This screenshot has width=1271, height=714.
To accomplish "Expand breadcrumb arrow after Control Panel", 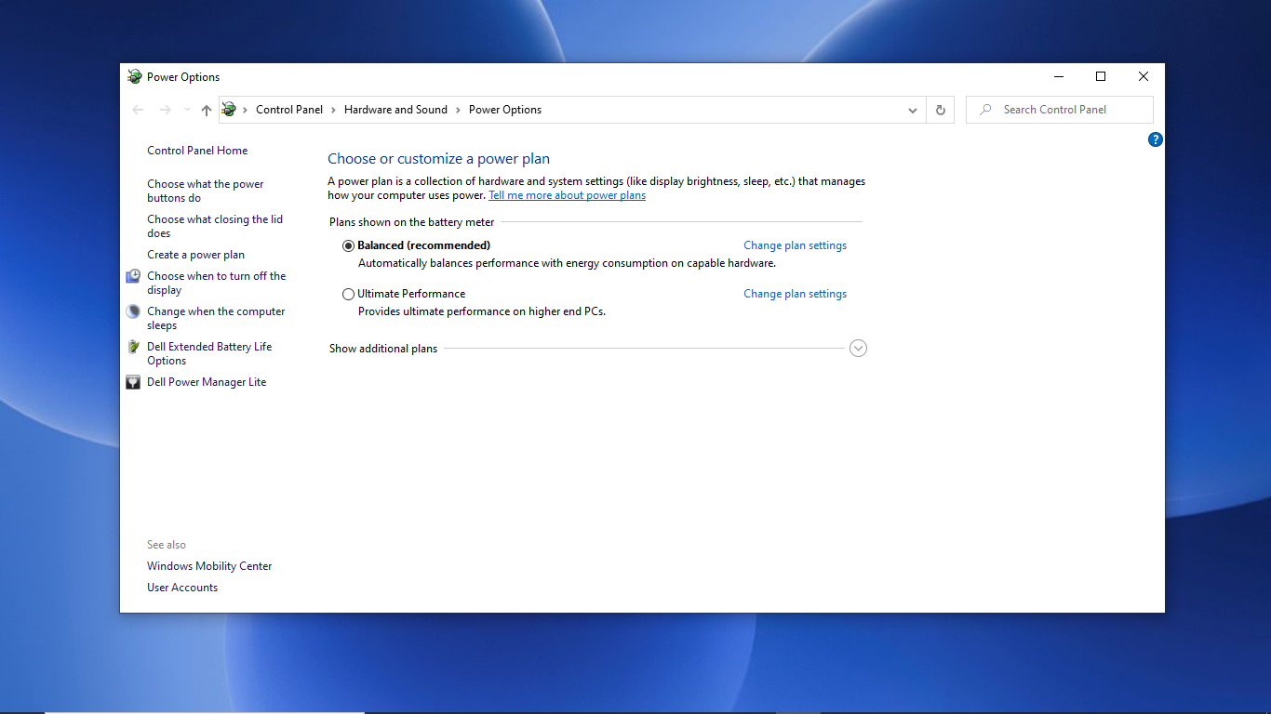I will point(334,110).
